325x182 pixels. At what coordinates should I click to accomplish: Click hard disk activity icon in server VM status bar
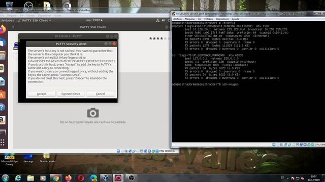[274, 145]
